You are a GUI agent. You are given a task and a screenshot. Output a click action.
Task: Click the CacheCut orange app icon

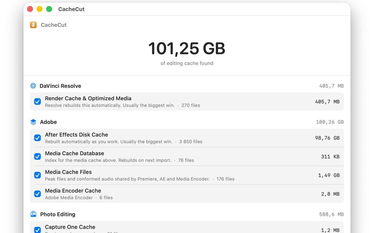pos(33,25)
